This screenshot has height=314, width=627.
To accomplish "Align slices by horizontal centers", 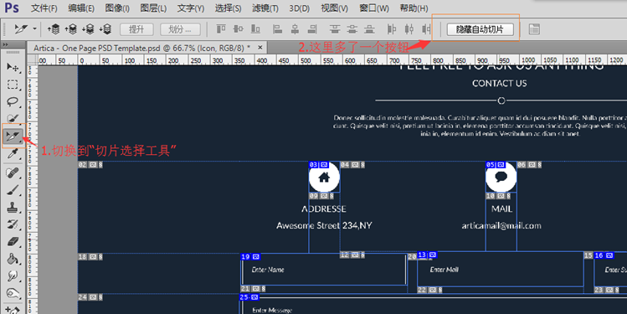I will (295, 28).
